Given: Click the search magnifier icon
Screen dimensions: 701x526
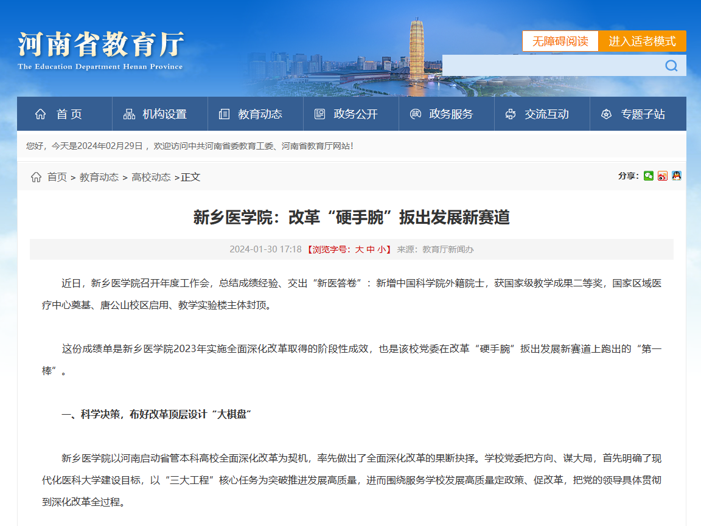Looking at the screenshot, I should pyautogui.click(x=671, y=66).
